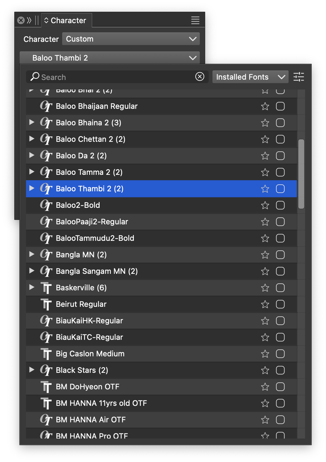Mark Big Caslon Medium as favorite

[x=265, y=354]
